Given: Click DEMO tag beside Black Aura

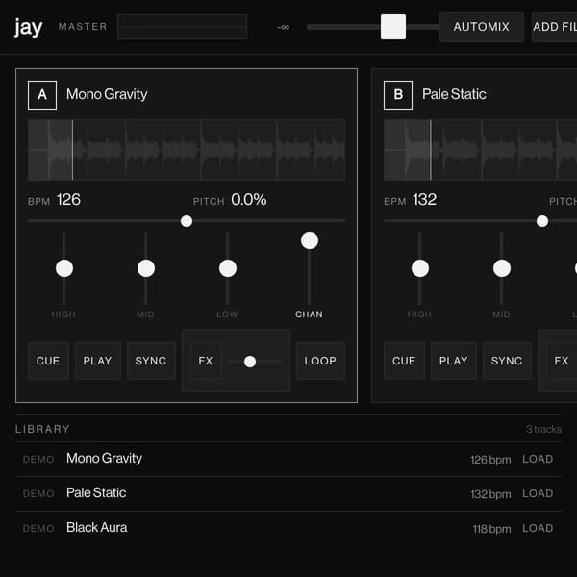Looking at the screenshot, I should [x=38, y=529].
